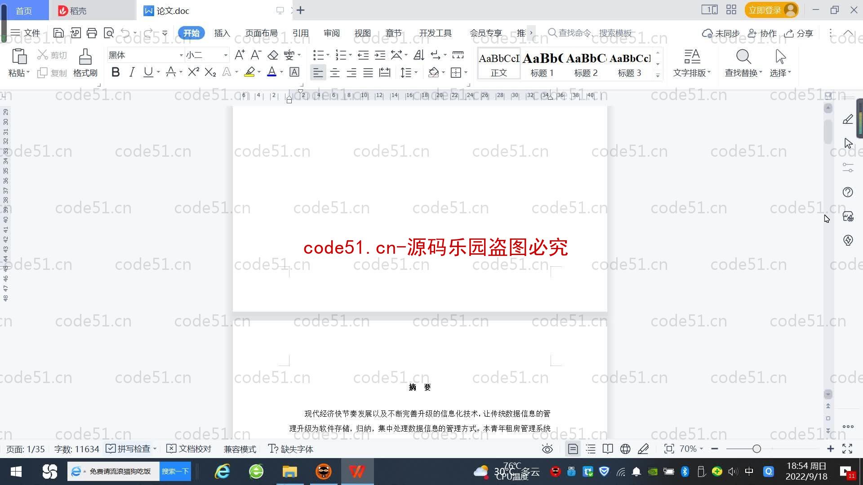Click the 协作 collaborate button

pos(762,33)
